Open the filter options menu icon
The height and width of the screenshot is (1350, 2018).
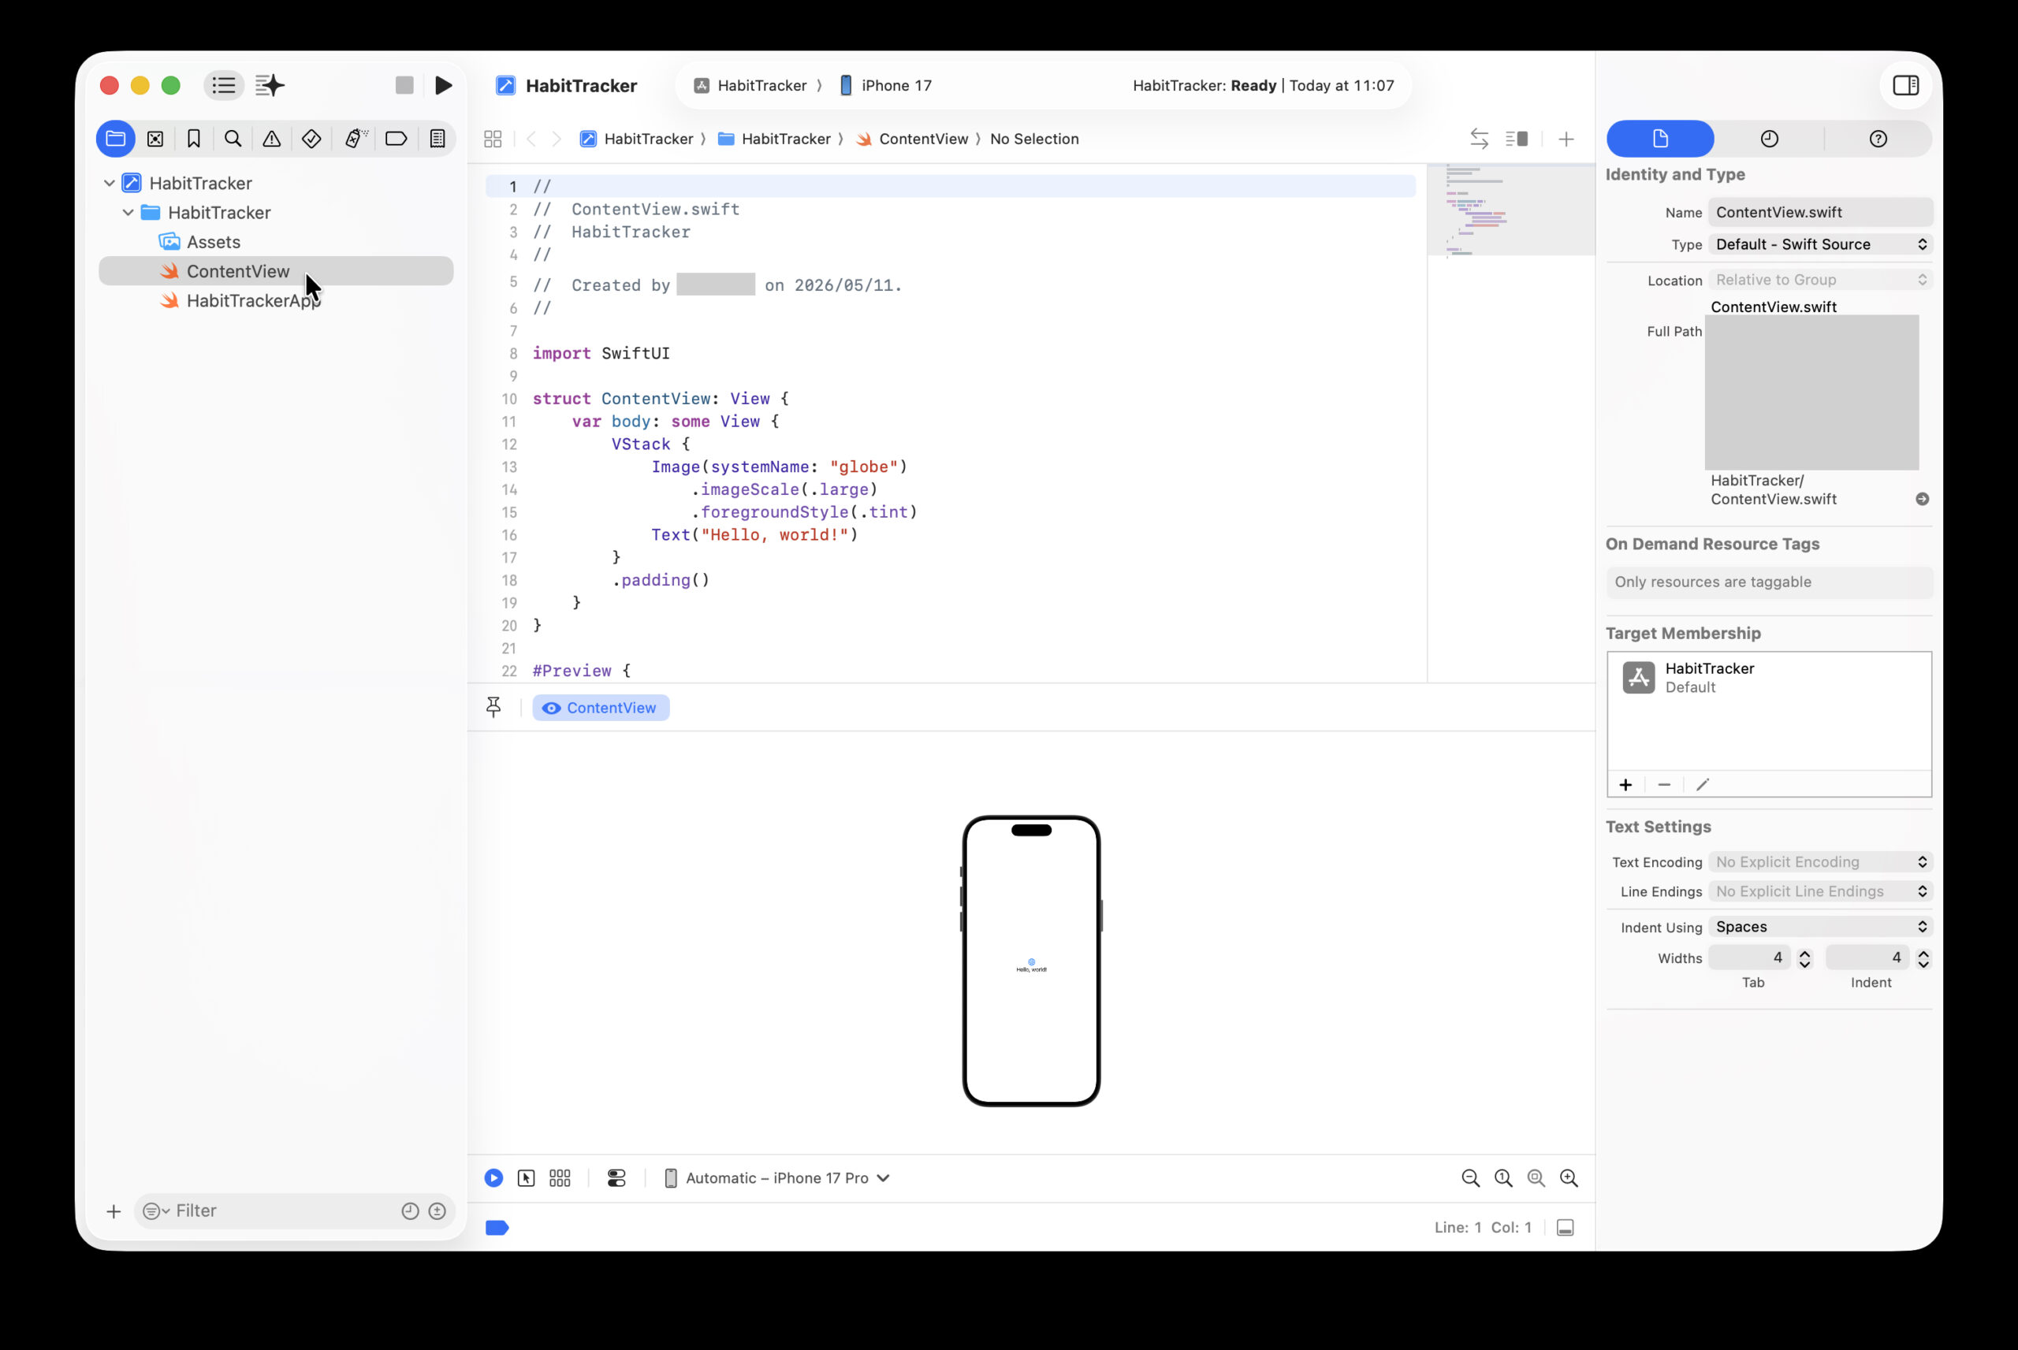[155, 1211]
